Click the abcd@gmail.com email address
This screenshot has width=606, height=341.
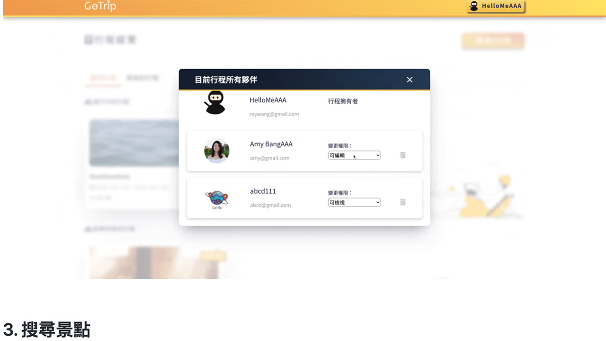[x=270, y=205]
